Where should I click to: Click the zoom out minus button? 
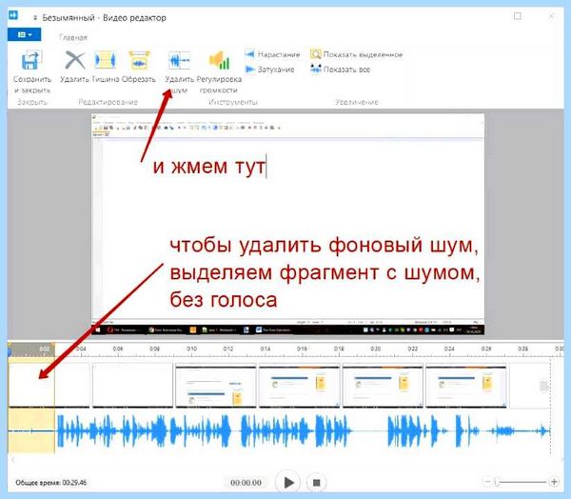coord(487,482)
